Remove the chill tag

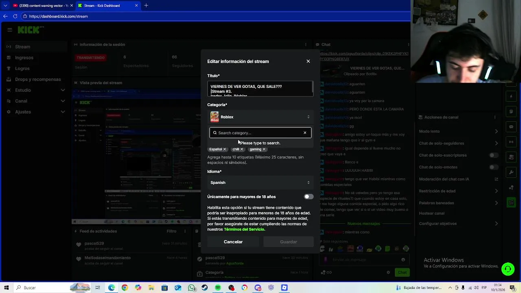[x=241, y=149]
